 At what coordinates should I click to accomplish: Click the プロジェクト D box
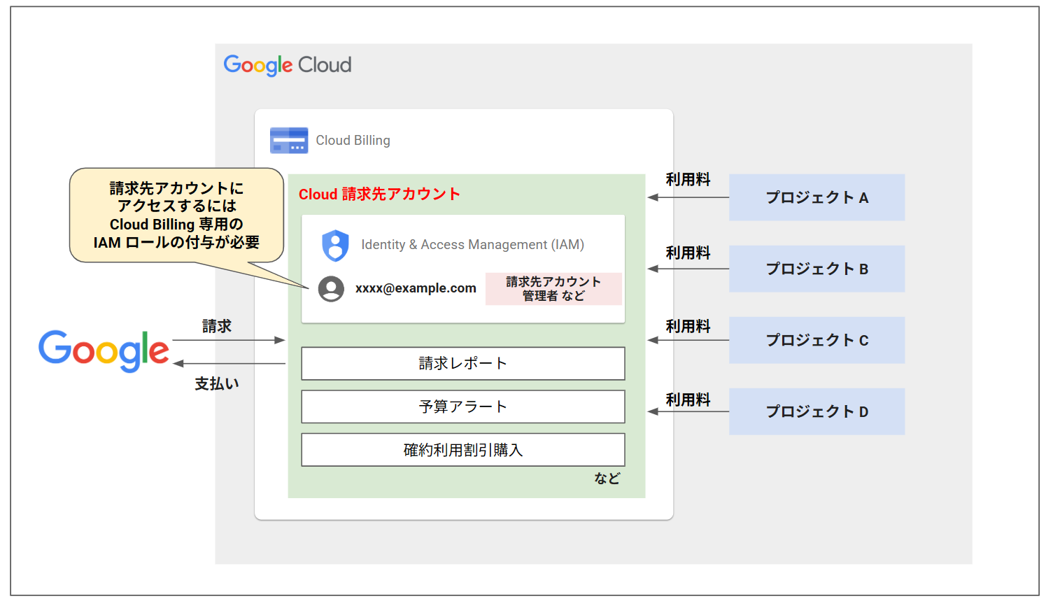[x=817, y=411]
